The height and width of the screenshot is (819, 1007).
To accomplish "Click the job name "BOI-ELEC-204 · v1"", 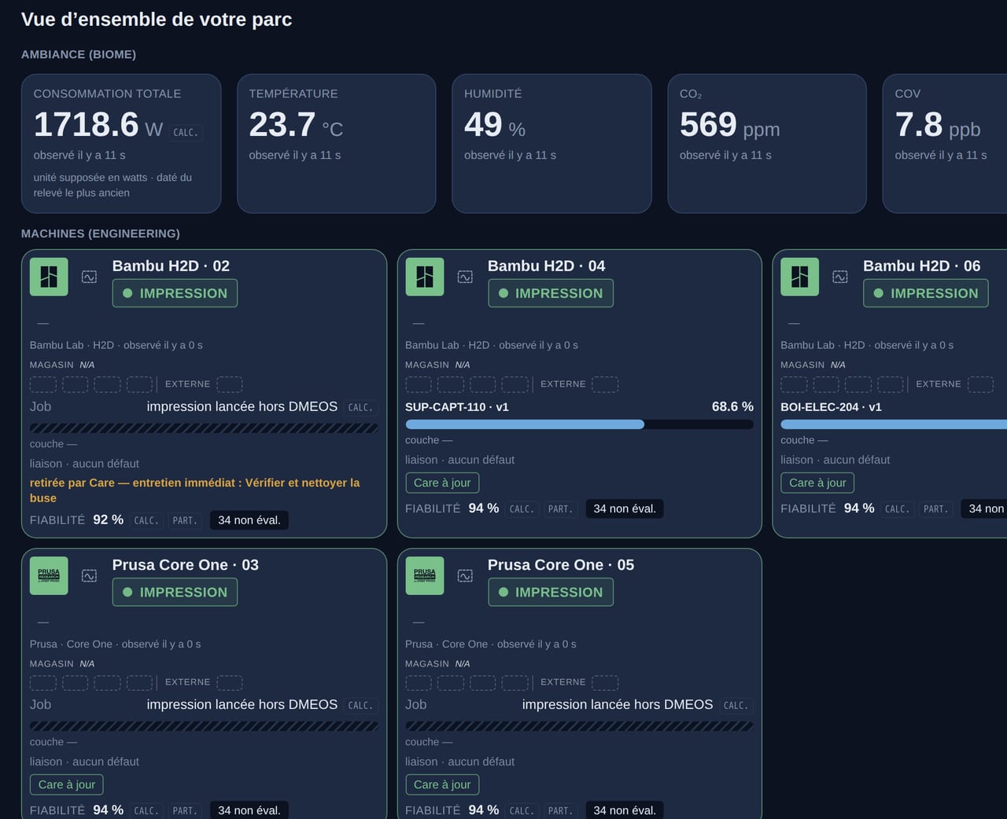I will click(x=831, y=407).
